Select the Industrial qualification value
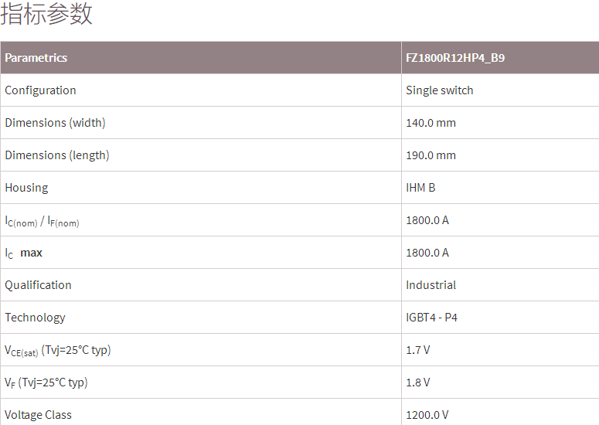 coord(431,285)
